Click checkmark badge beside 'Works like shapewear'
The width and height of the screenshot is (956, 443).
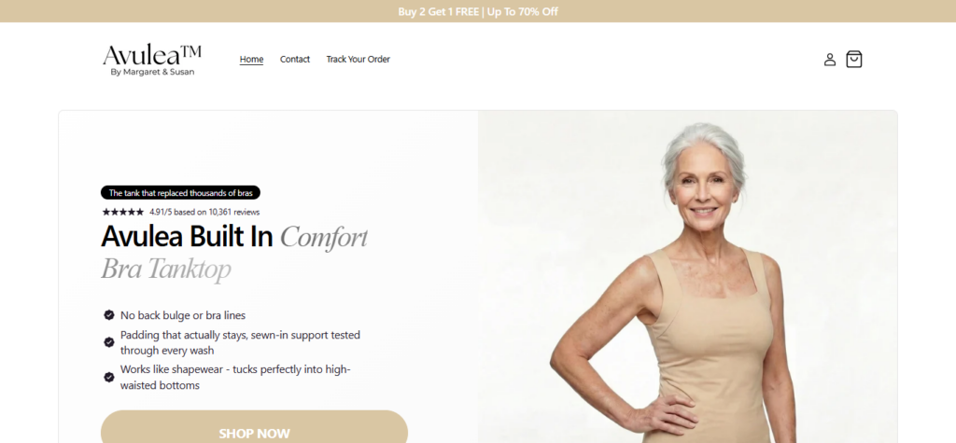(x=109, y=377)
